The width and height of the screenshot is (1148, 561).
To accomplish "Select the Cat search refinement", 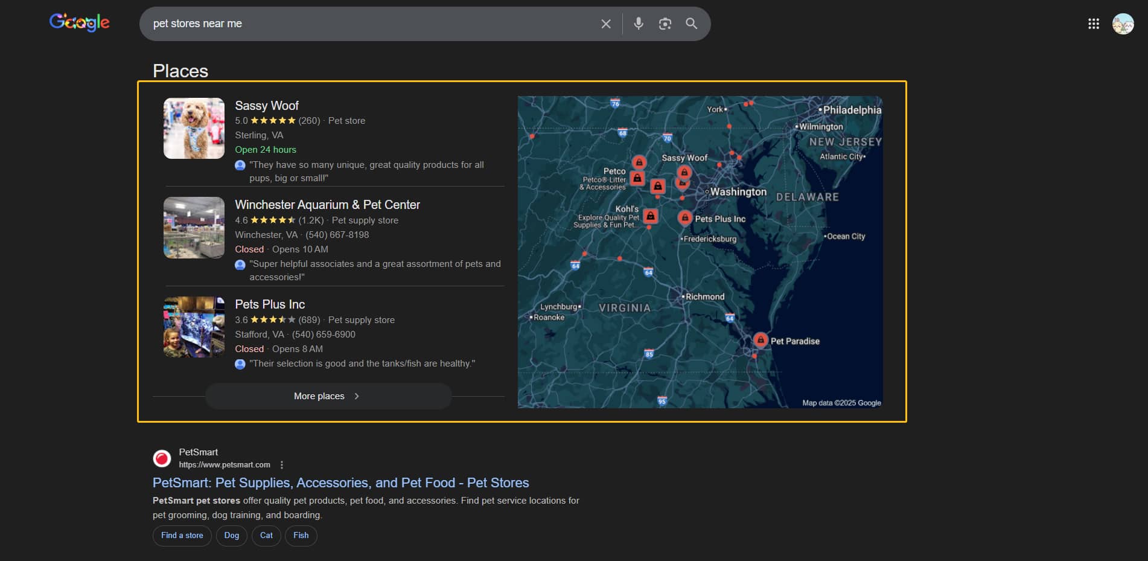I will [x=266, y=536].
